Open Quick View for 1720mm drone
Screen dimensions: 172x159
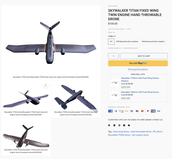coord(126,87)
